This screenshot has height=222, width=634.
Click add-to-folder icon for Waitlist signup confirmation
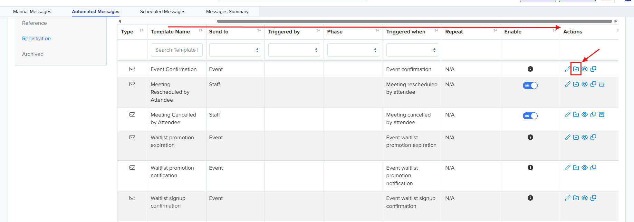tap(576, 198)
